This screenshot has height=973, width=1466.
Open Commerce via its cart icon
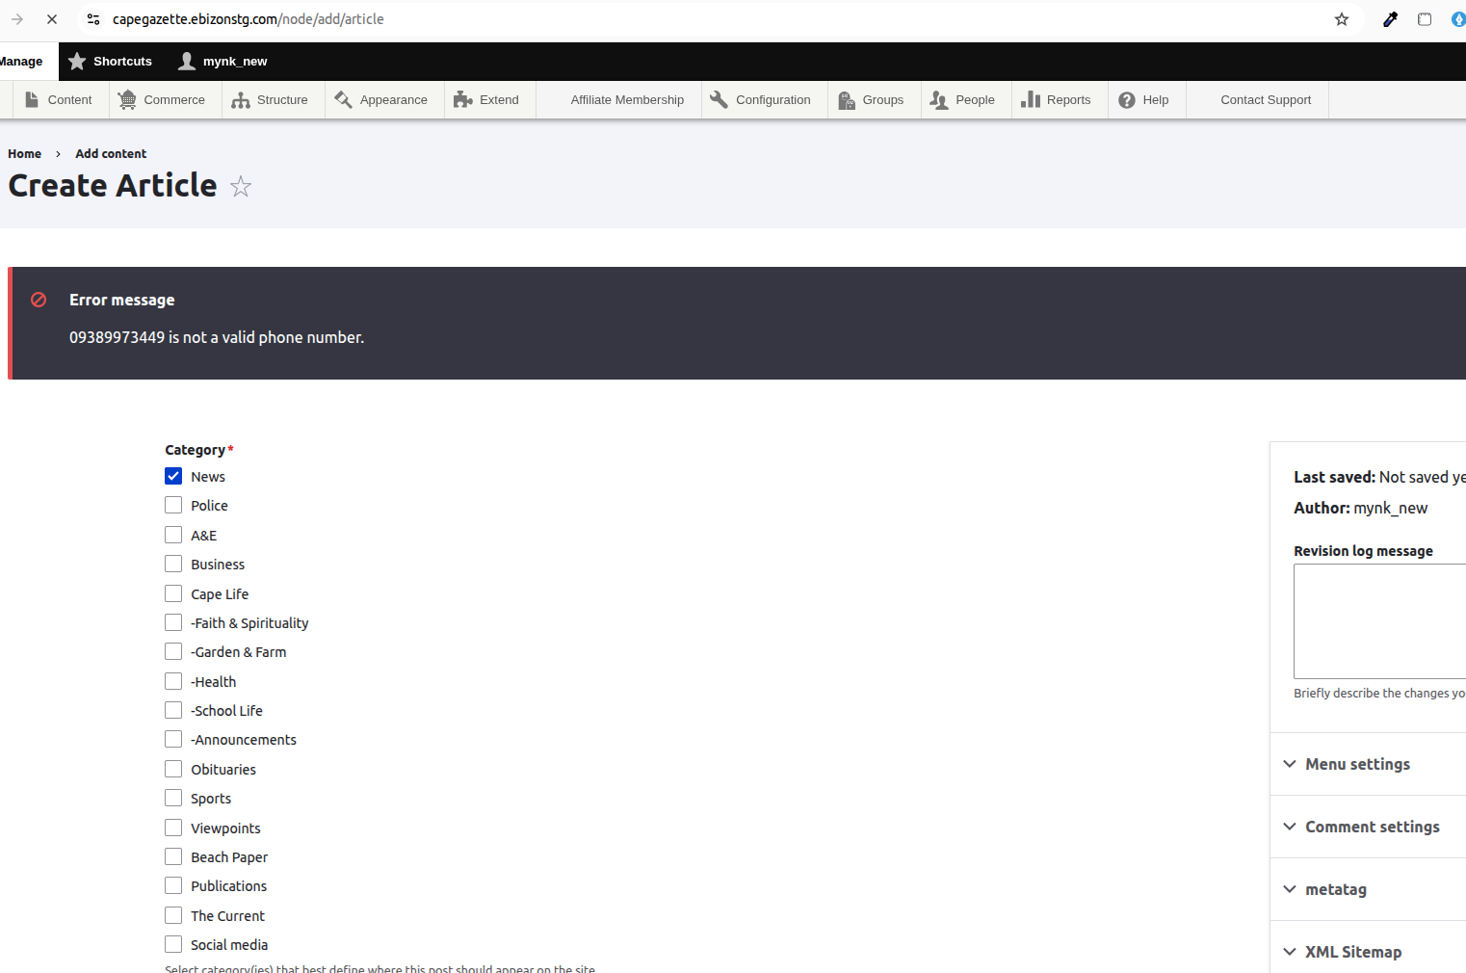[127, 100]
